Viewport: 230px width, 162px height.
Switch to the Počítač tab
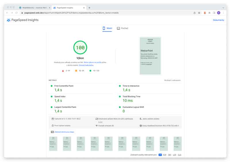click(x=122, y=28)
